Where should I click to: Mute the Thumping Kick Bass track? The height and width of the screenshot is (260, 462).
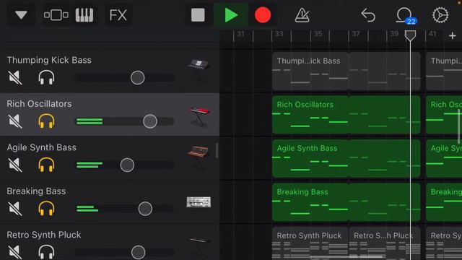click(x=15, y=77)
